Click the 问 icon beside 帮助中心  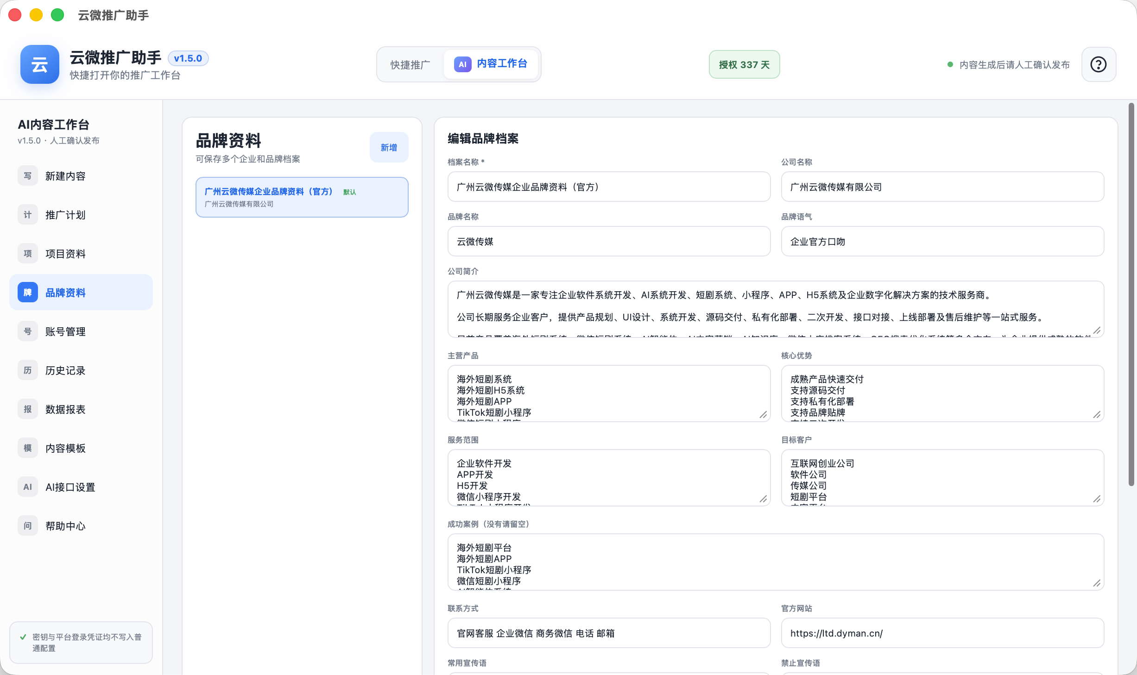coord(28,526)
